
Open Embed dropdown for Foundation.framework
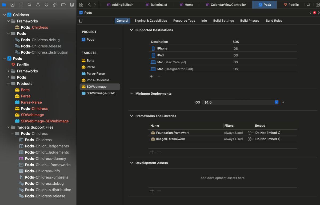coord(268,133)
